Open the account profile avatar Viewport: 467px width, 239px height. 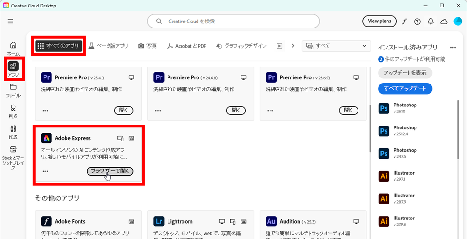(458, 21)
